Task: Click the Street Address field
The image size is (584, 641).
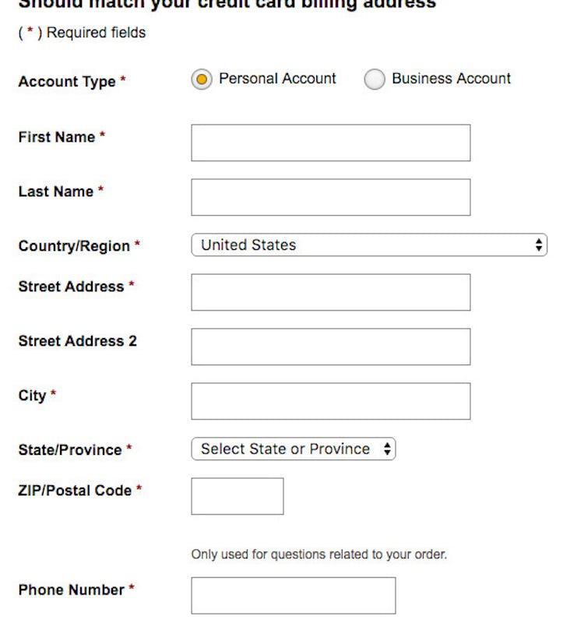Action: click(x=330, y=292)
